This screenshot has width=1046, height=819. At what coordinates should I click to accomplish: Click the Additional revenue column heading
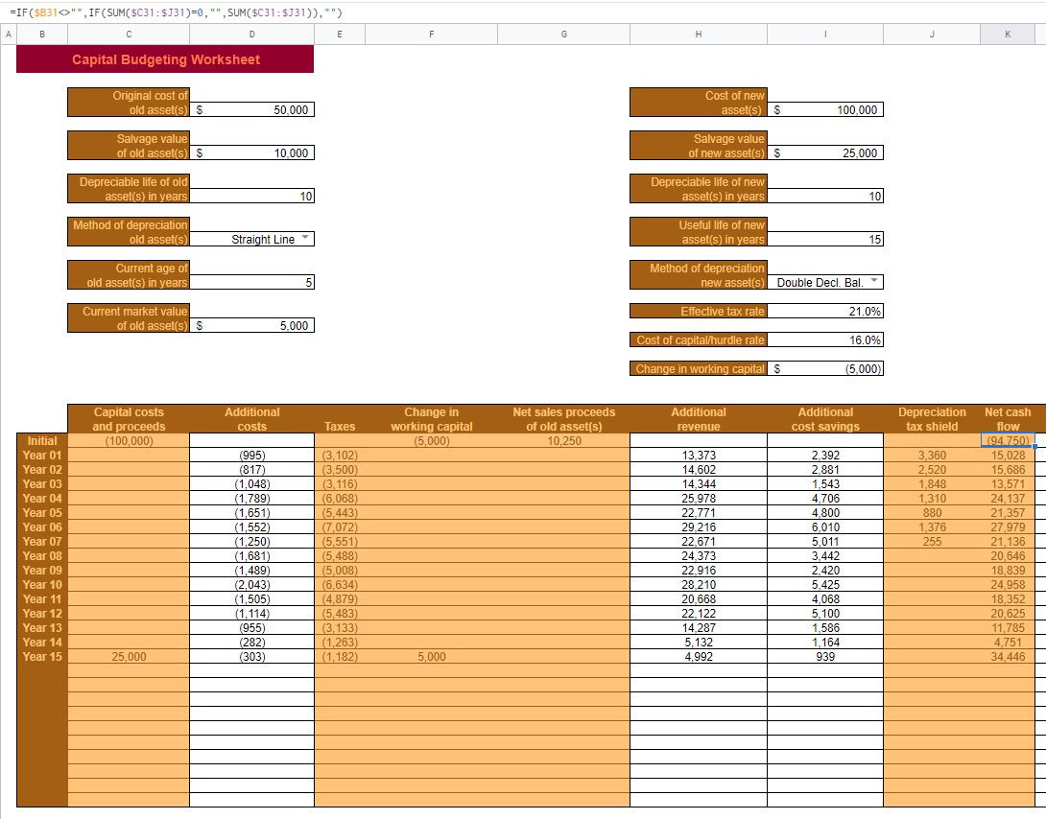(699, 419)
